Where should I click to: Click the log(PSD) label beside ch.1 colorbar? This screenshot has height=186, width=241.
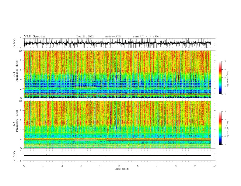coord(228,79)
